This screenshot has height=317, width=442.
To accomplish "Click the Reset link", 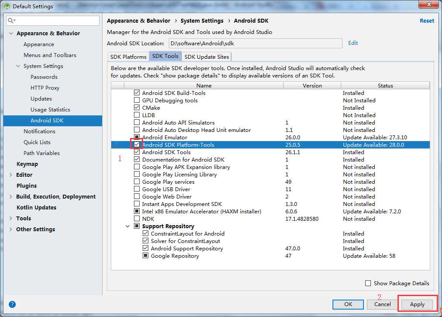I will (427, 21).
